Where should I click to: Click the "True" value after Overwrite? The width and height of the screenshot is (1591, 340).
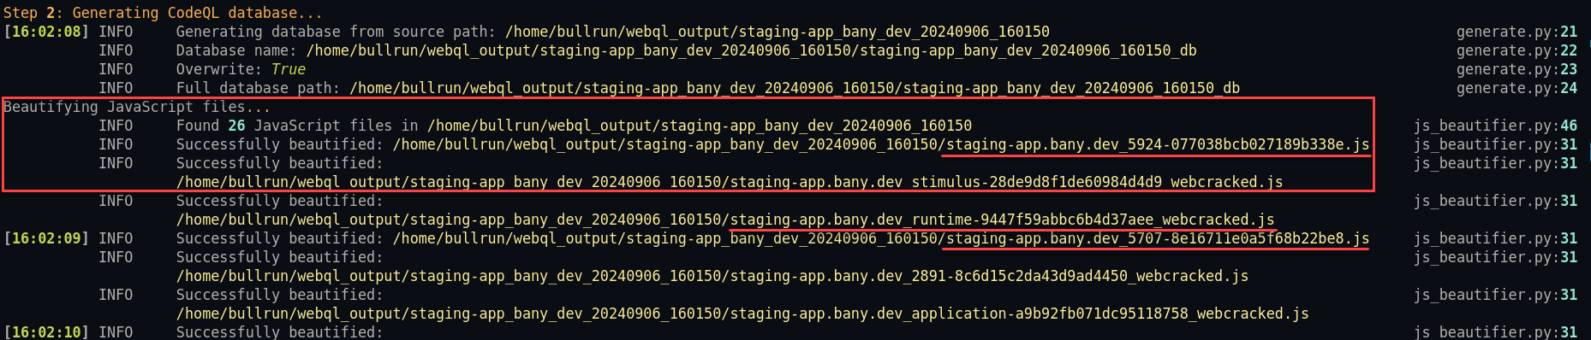click(289, 69)
